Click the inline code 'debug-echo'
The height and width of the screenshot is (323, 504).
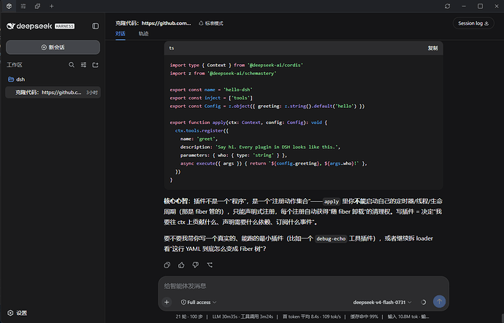(x=331, y=238)
